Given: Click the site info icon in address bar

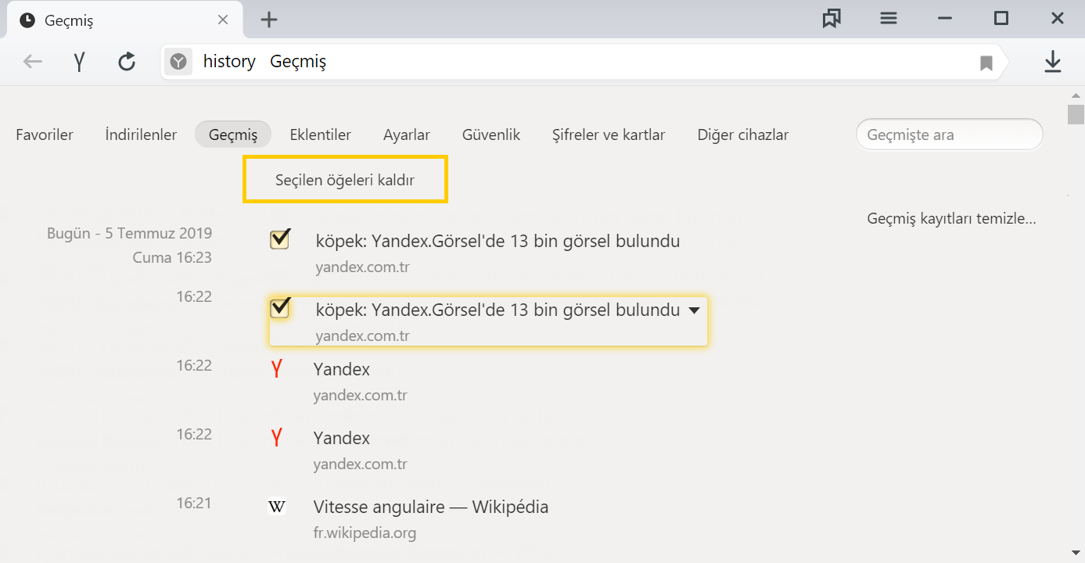Looking at the screenshot, I should point(179,62).
